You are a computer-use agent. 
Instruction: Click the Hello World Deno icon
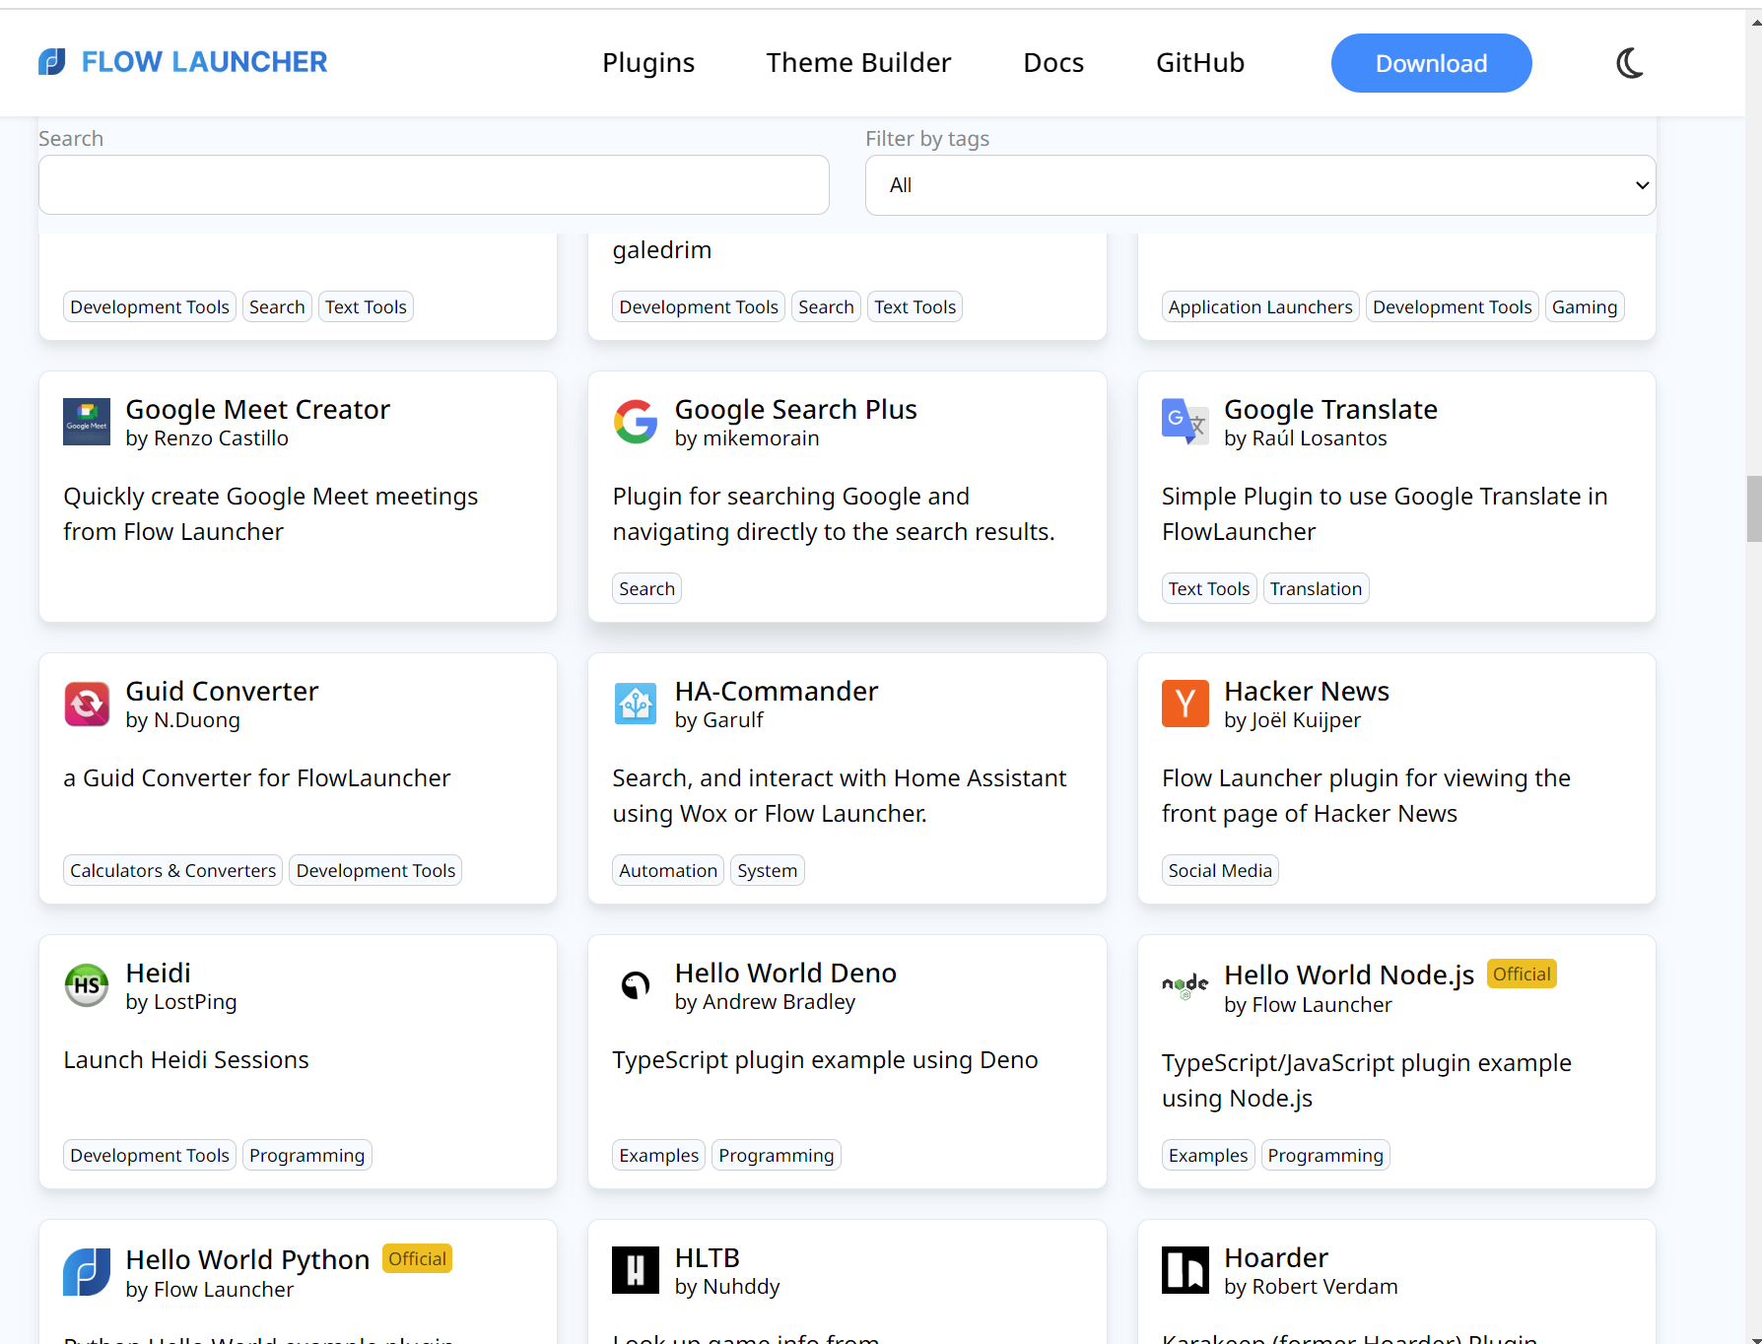pos(636,985)
